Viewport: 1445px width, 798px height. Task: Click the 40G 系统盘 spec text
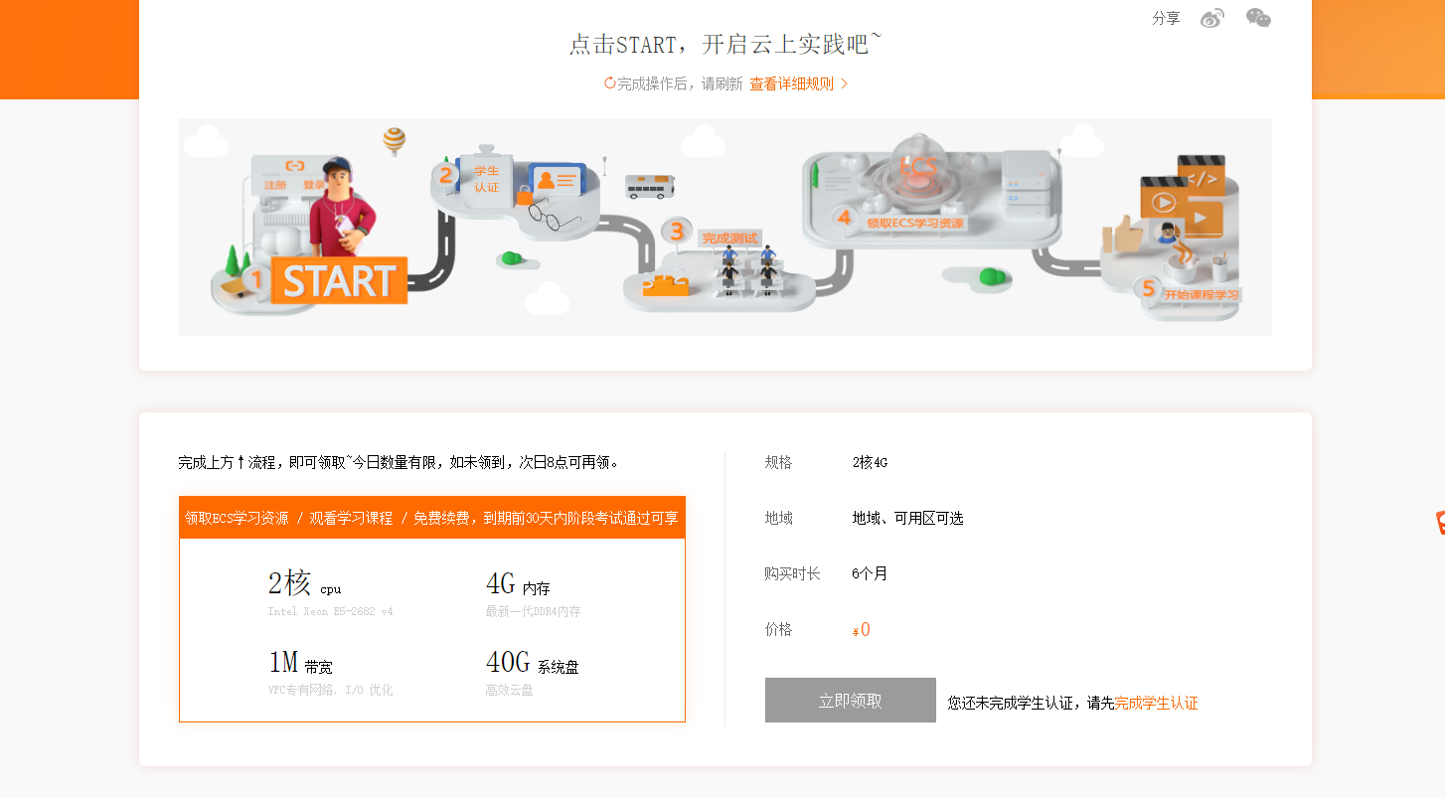pos(533,663)
